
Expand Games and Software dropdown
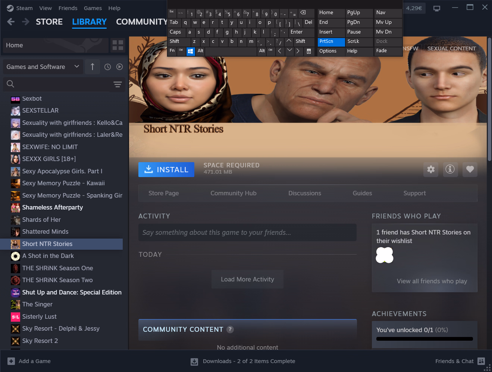43,67
